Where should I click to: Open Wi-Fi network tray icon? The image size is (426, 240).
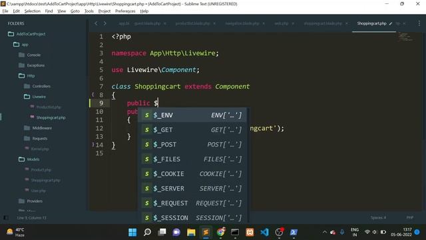click(367, 232)
